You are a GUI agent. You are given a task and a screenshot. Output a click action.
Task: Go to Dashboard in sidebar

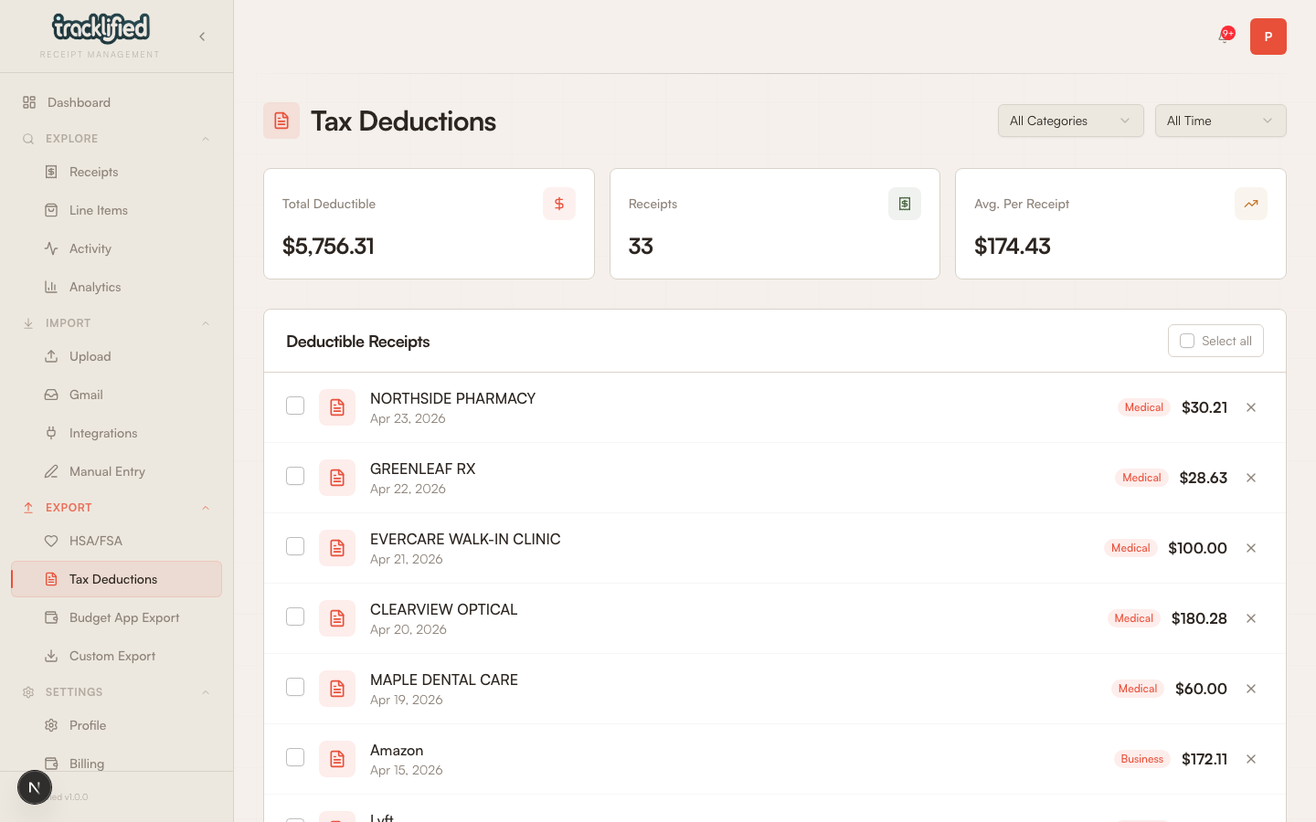pos(116,102)
